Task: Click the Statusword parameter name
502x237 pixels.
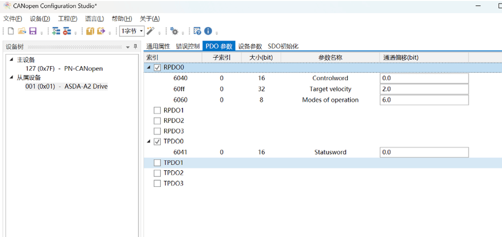Action: click(331, 152)
